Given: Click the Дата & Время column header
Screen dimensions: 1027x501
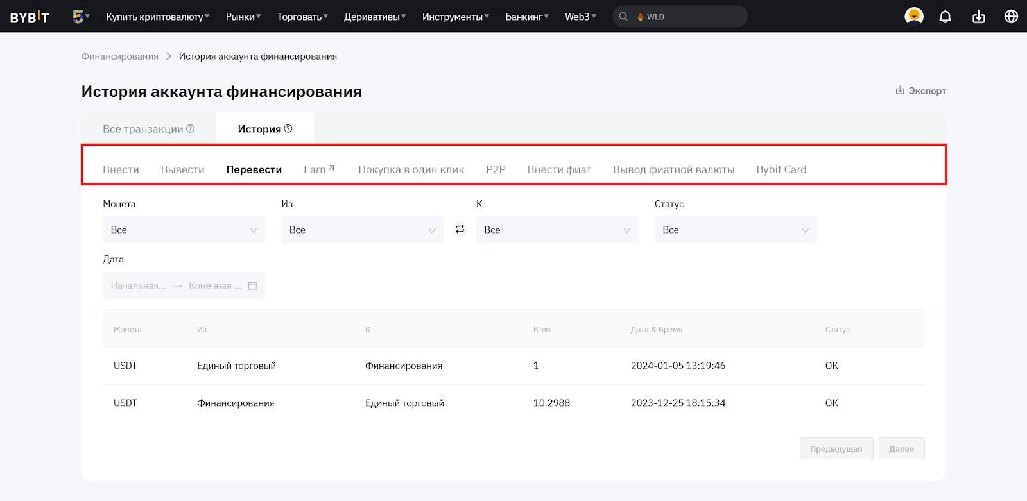Looking at the screenshot, I should (x=657, y=329).
